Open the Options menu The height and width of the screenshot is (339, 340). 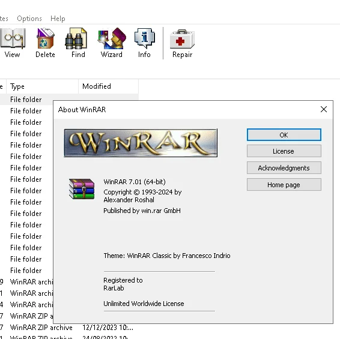tap(29, 19)
